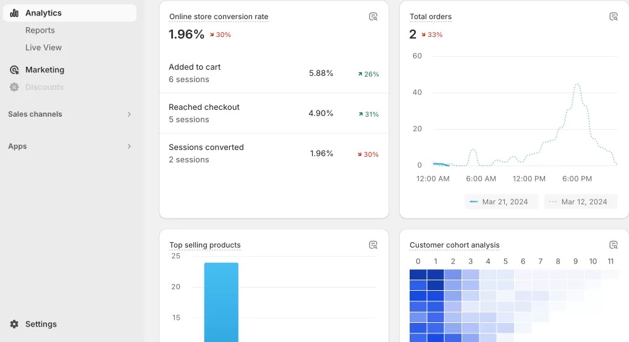Select Discounts in the sidebar

coord(44,87)
